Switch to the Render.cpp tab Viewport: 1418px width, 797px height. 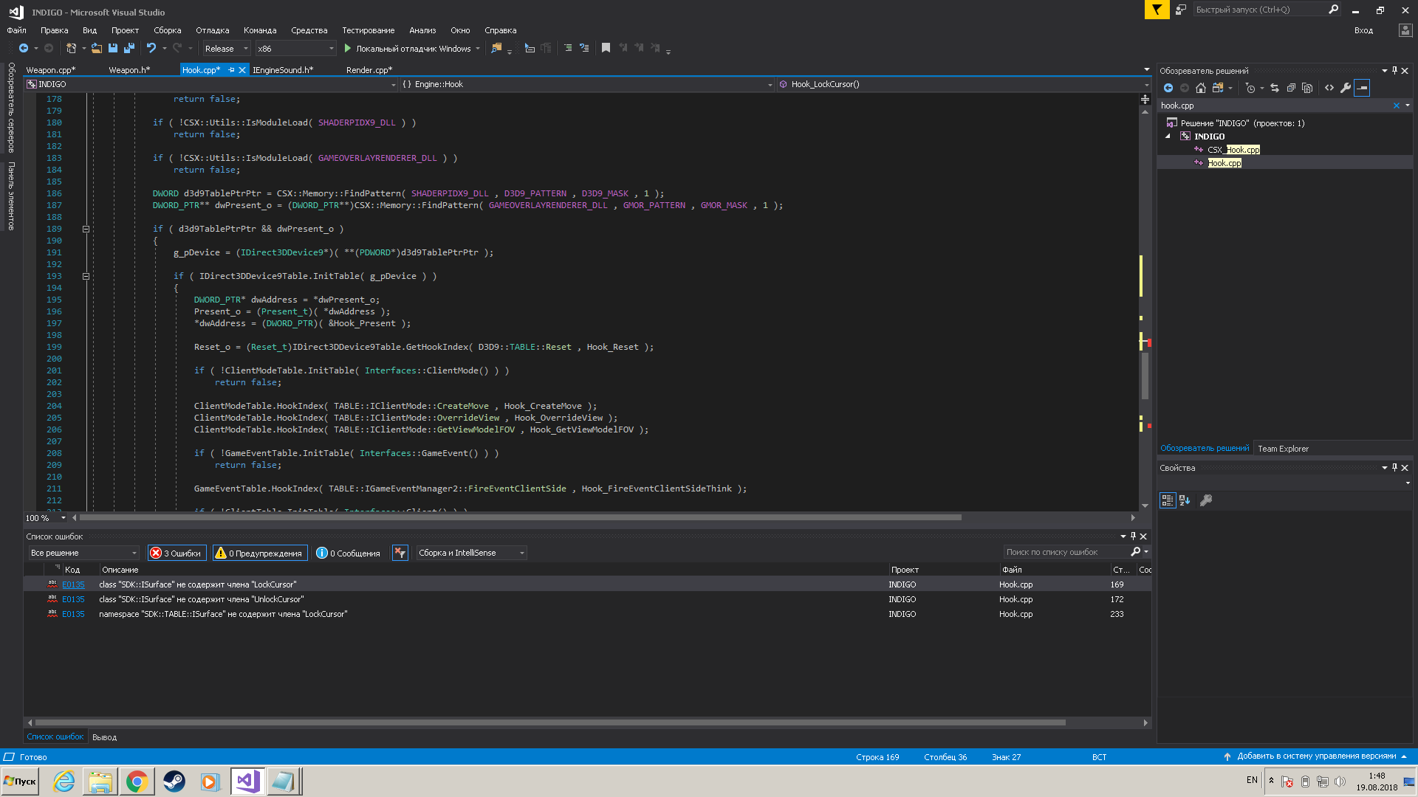[369, 70]
